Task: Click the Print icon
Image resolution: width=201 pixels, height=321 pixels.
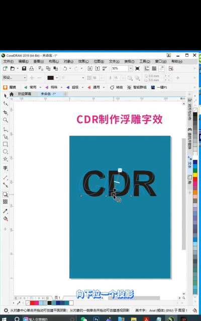Action: click(x=31, y=68)
